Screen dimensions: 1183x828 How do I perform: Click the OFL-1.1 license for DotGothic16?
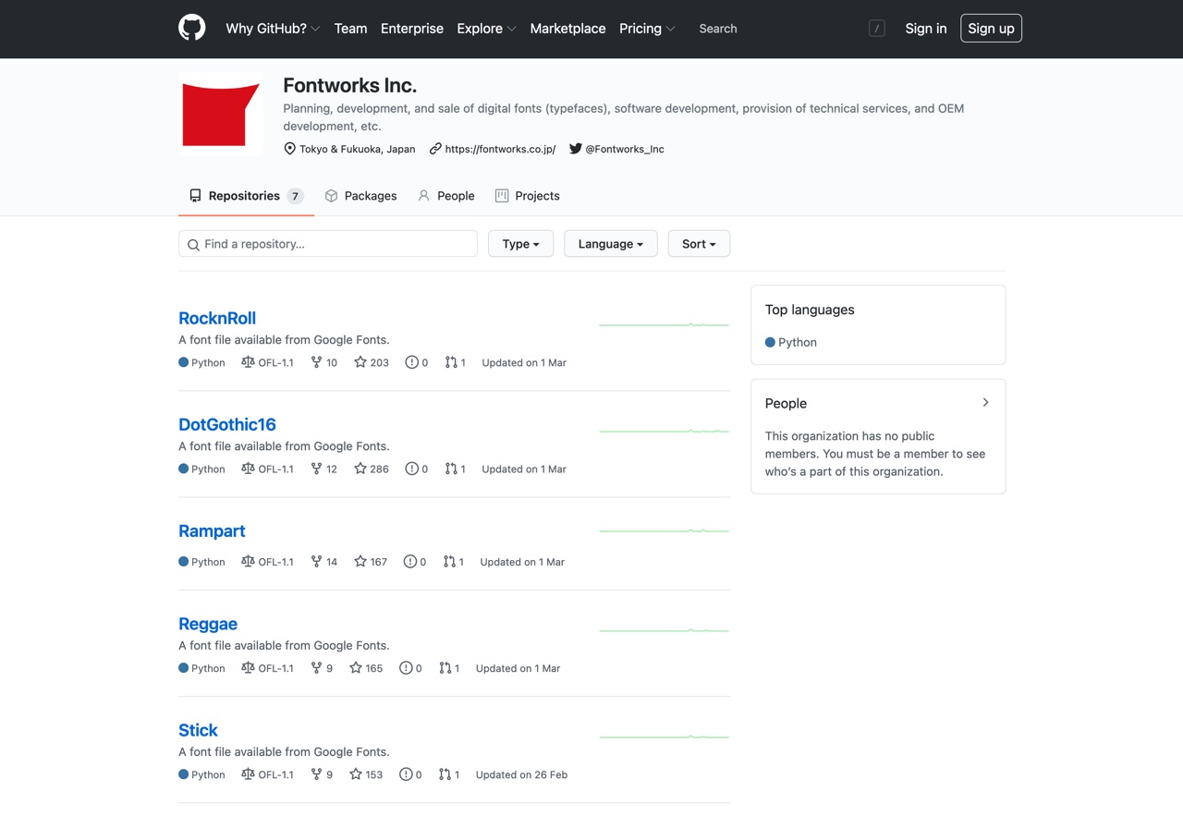click(x=267, y=469)
